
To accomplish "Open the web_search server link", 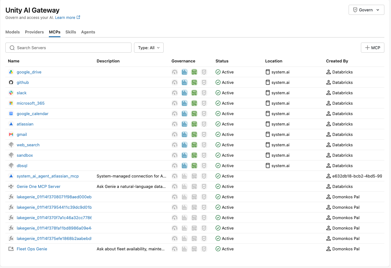I will coord(28,145).
